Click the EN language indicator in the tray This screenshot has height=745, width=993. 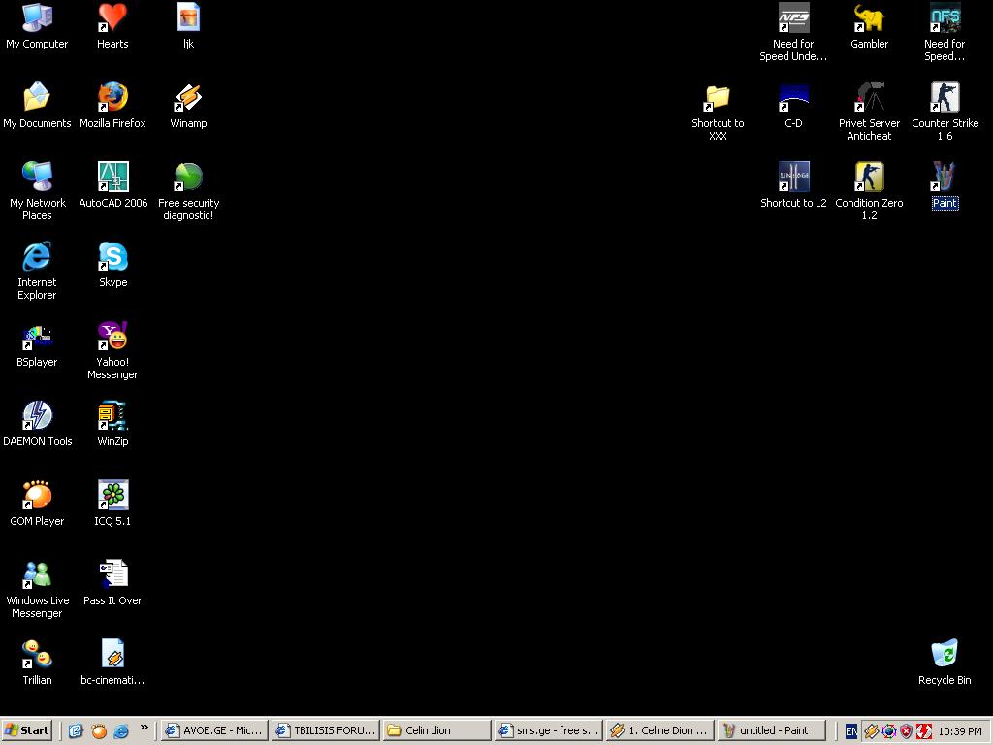850,731
